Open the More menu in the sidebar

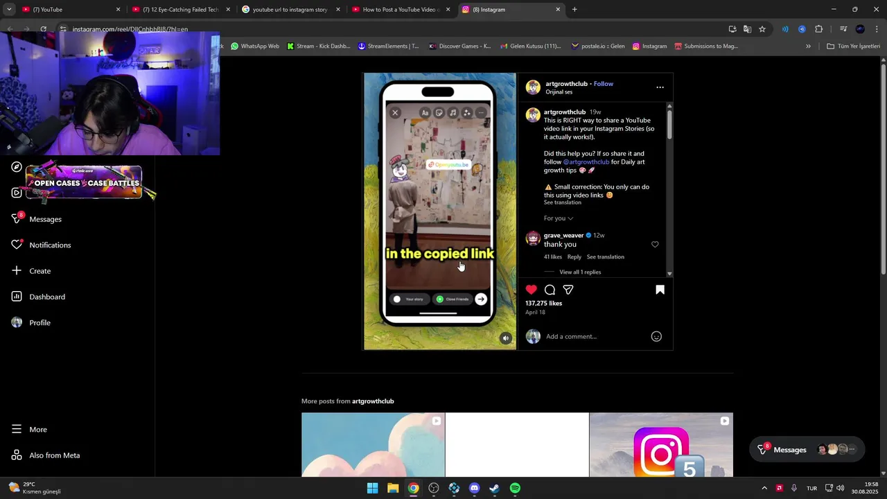point(38,429)
